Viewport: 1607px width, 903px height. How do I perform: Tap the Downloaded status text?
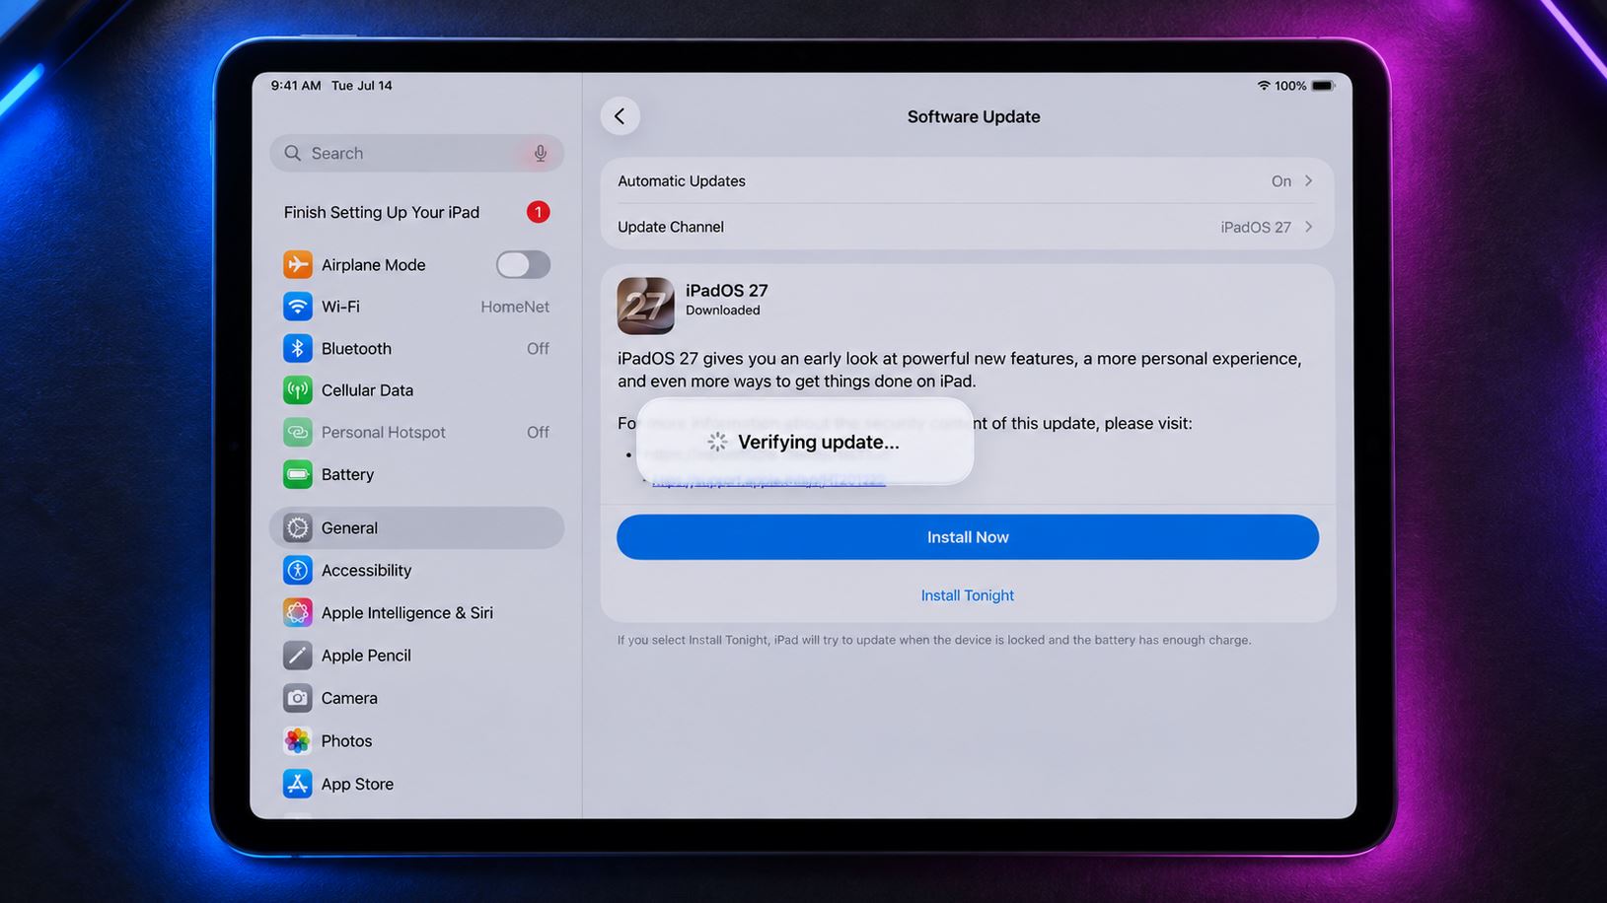[x=722, y=310]
